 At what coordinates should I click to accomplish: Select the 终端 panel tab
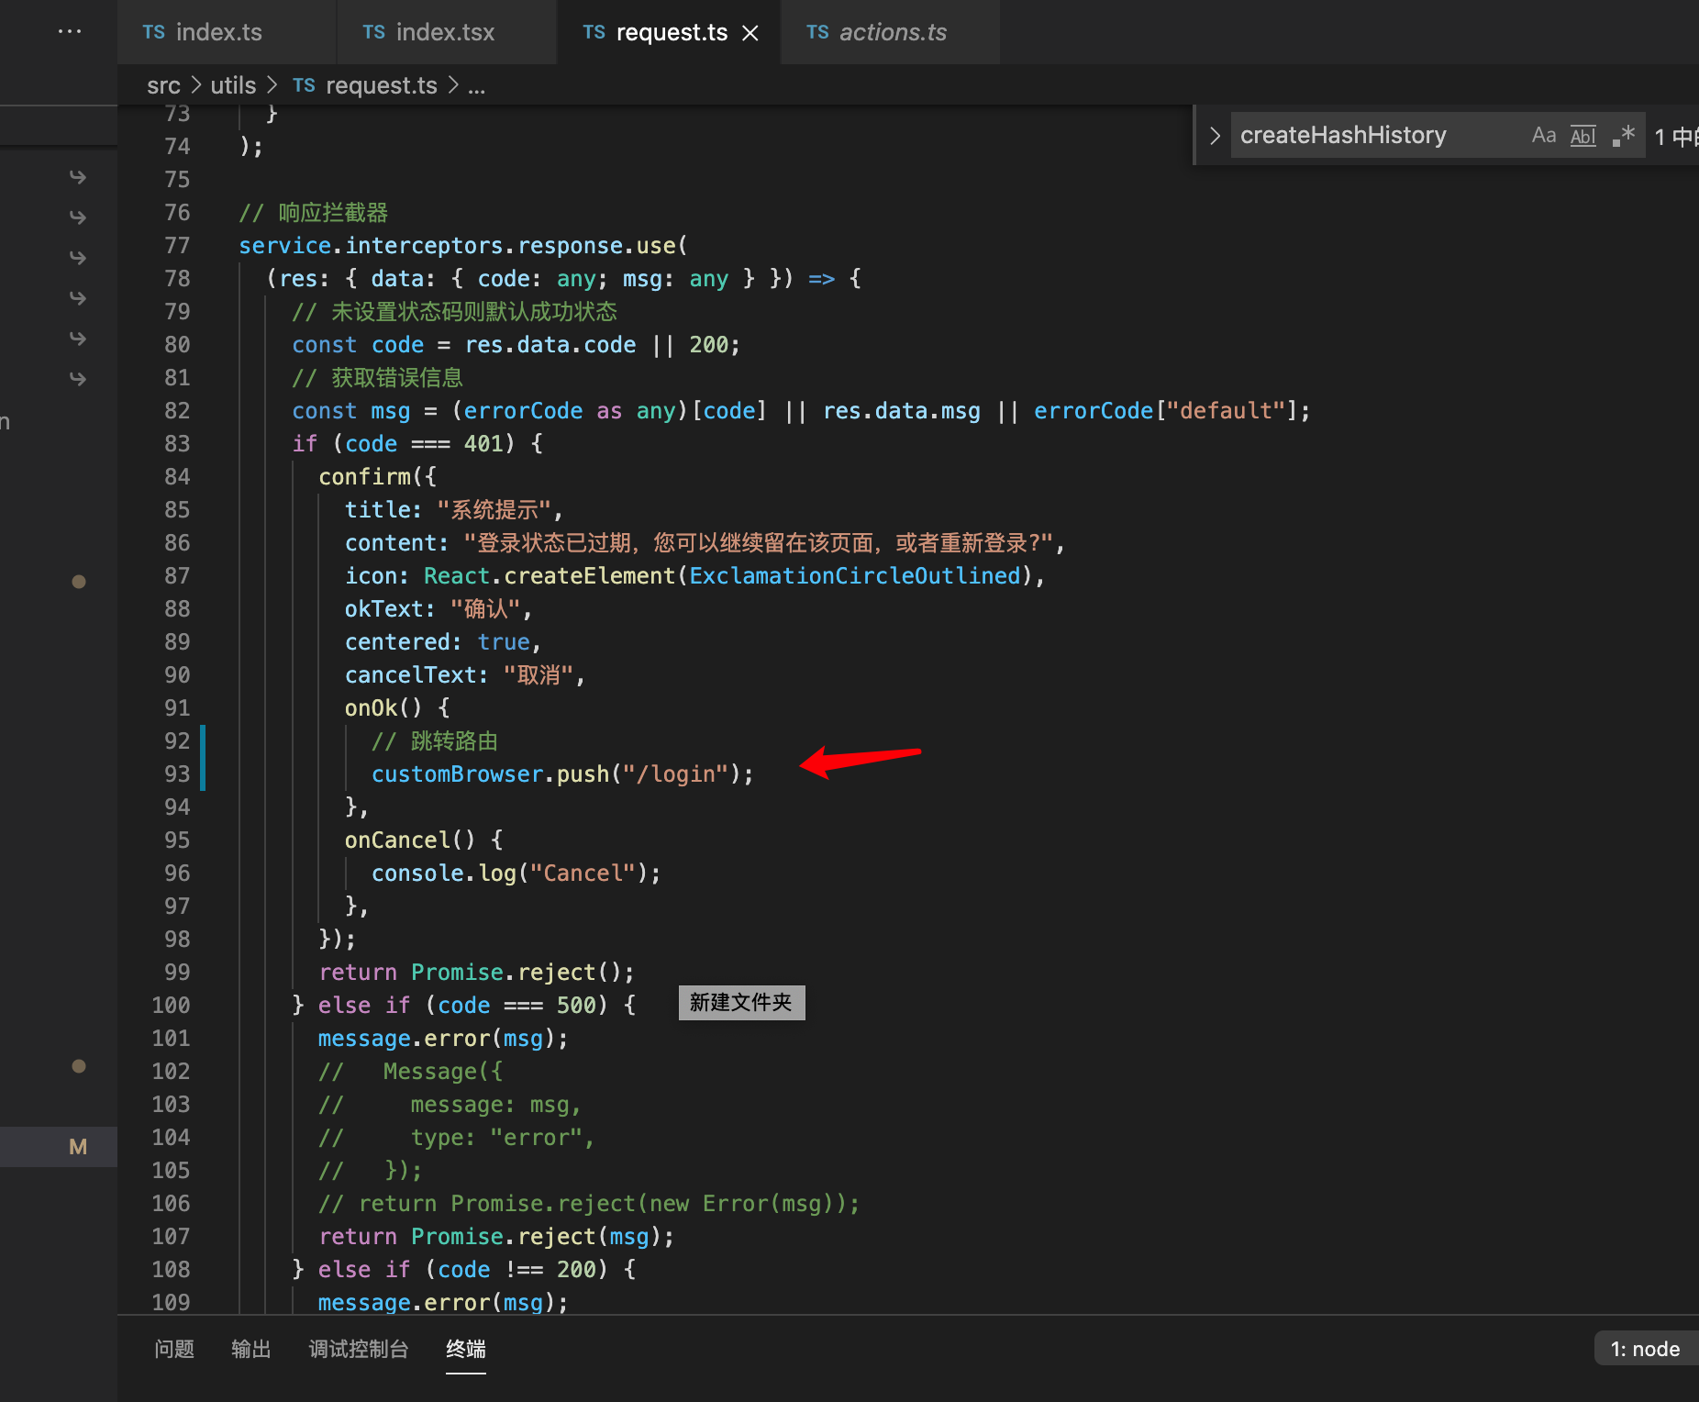(466, 1349)
